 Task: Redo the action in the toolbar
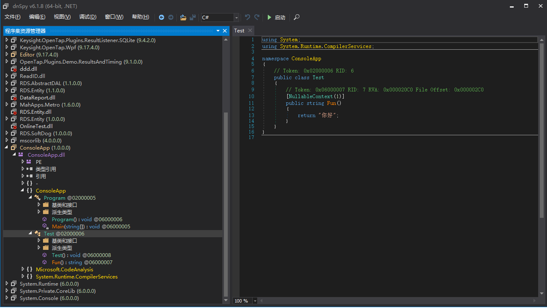point(257,17)
